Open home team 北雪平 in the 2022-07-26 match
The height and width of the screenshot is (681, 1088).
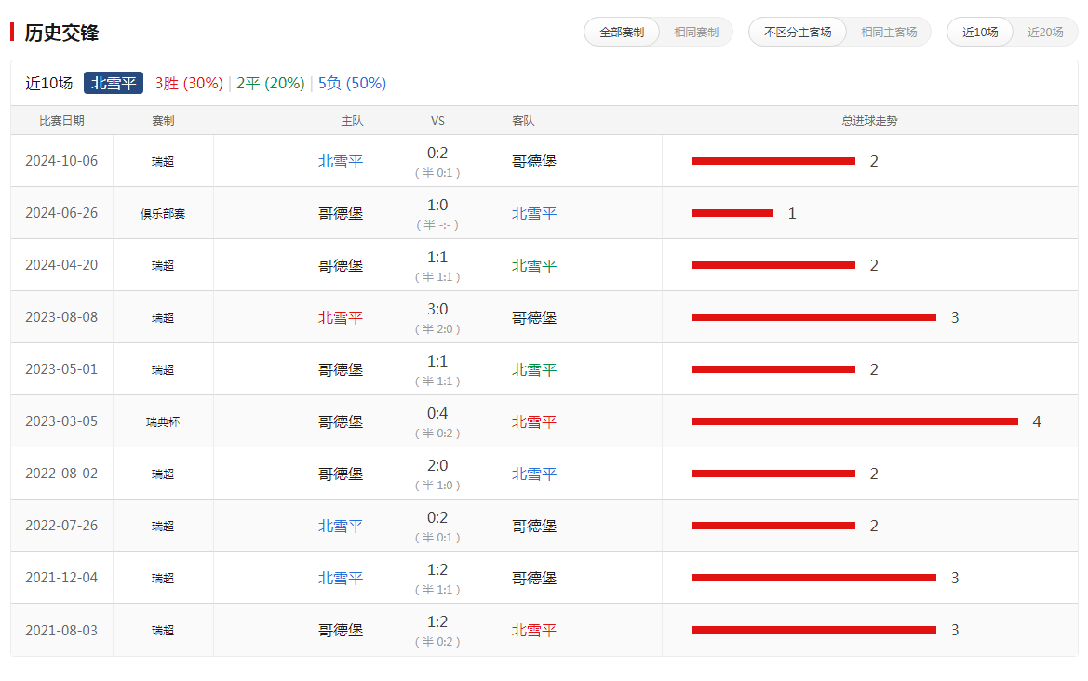click(x=341, y=527)
